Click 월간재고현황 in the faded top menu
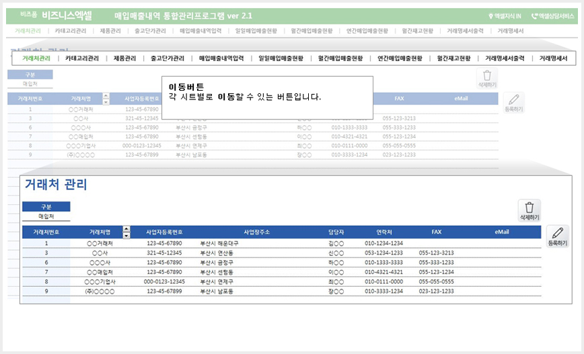Image resolution: width=584 pixels, height=354 pixels. tap(418, 31)
